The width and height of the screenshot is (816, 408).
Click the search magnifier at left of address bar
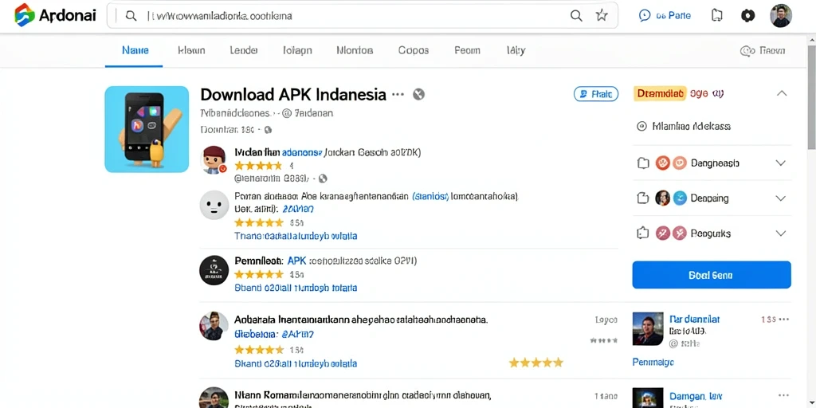point(131,16)
